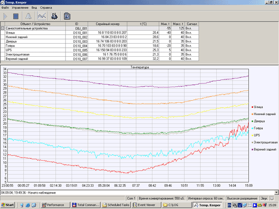Click the Start monitoring play icon
279x209 pixels.
click(6, 16)
